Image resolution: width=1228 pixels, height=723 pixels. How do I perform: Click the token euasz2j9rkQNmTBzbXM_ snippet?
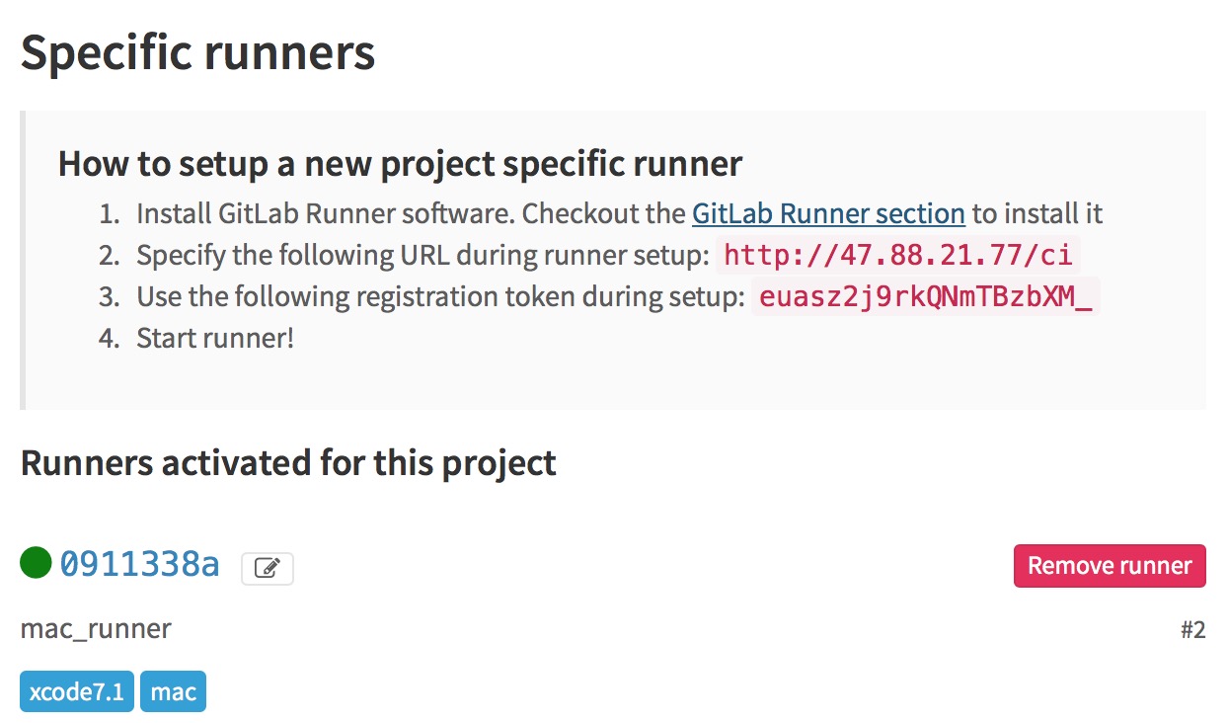pyautogui.click(x=925, y=296)
